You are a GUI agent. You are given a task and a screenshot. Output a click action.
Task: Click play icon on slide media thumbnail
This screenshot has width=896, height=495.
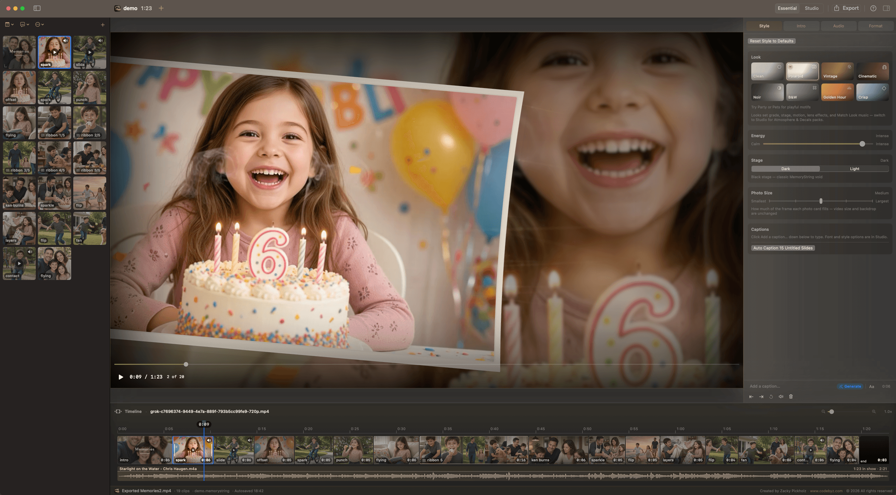point(90,52)
